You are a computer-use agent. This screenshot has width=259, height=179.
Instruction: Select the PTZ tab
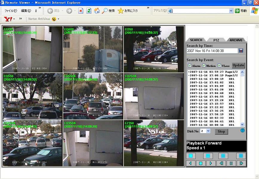pyautogui.click(x=216, y=40)
